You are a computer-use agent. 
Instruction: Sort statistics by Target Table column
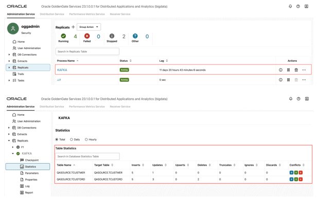point(112,165)
